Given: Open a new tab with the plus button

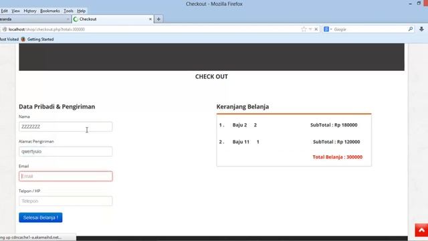Looking at the screenshot, I should click(158, 19).
